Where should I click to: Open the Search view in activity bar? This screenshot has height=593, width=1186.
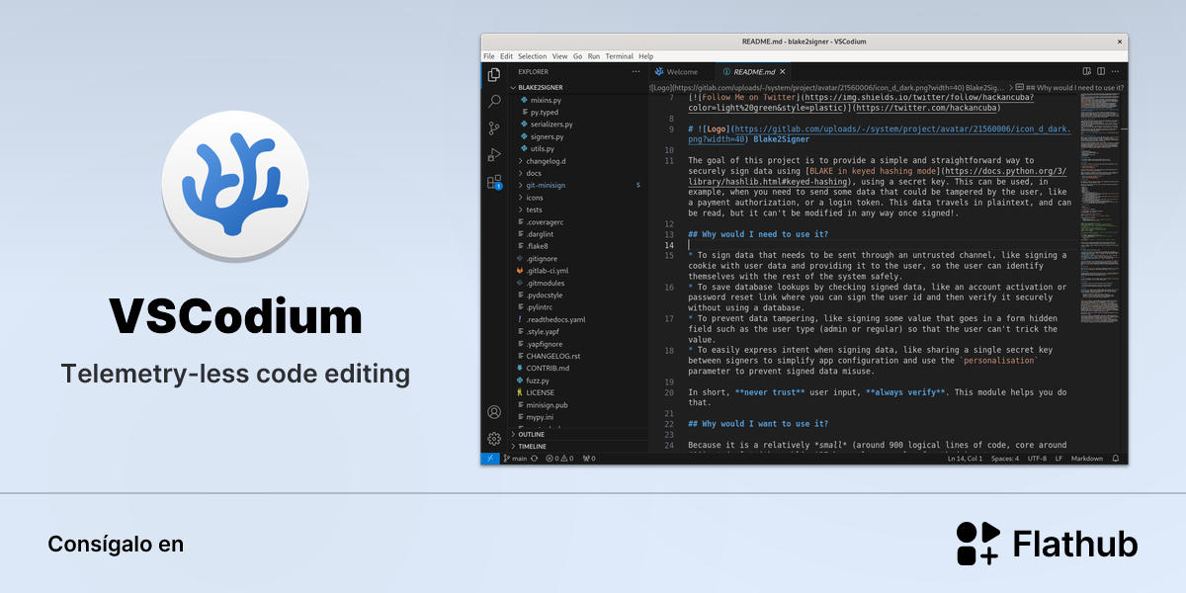pos(493,101)
